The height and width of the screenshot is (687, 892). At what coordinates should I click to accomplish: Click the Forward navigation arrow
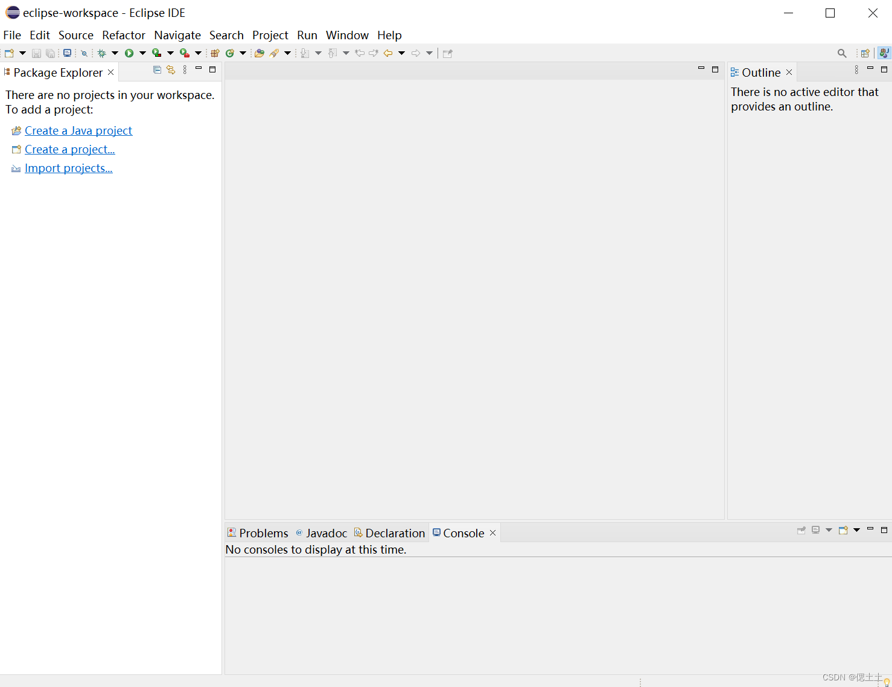[x=416, y=53]
